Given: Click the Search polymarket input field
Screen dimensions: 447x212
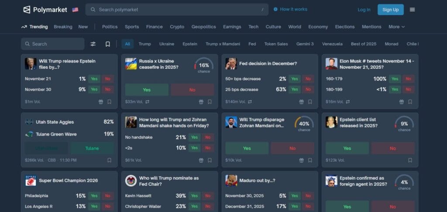Looking at the screenshot, I should pyautogui.click(x=177, y=10).
